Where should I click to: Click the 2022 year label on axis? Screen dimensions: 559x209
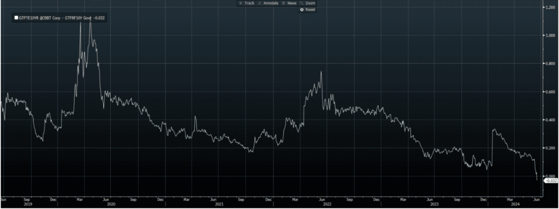coord(326,205)
